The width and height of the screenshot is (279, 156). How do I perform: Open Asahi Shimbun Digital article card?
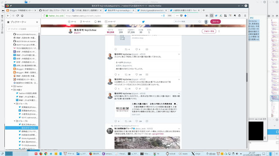(147, 109)
